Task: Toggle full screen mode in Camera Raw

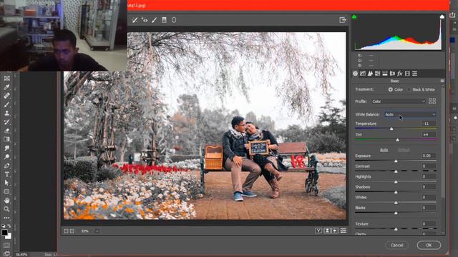Action: [343, 20]
